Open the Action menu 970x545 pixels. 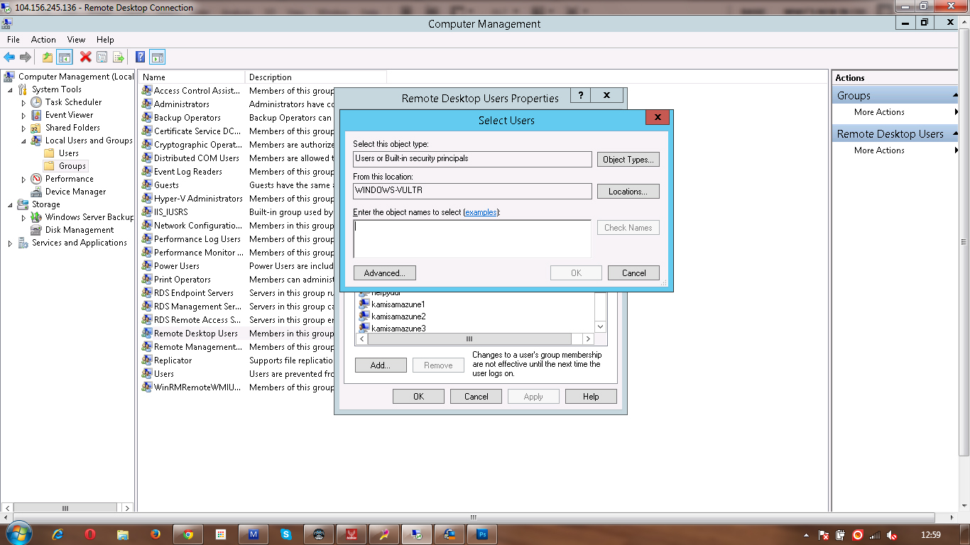(x=43, y=40)
